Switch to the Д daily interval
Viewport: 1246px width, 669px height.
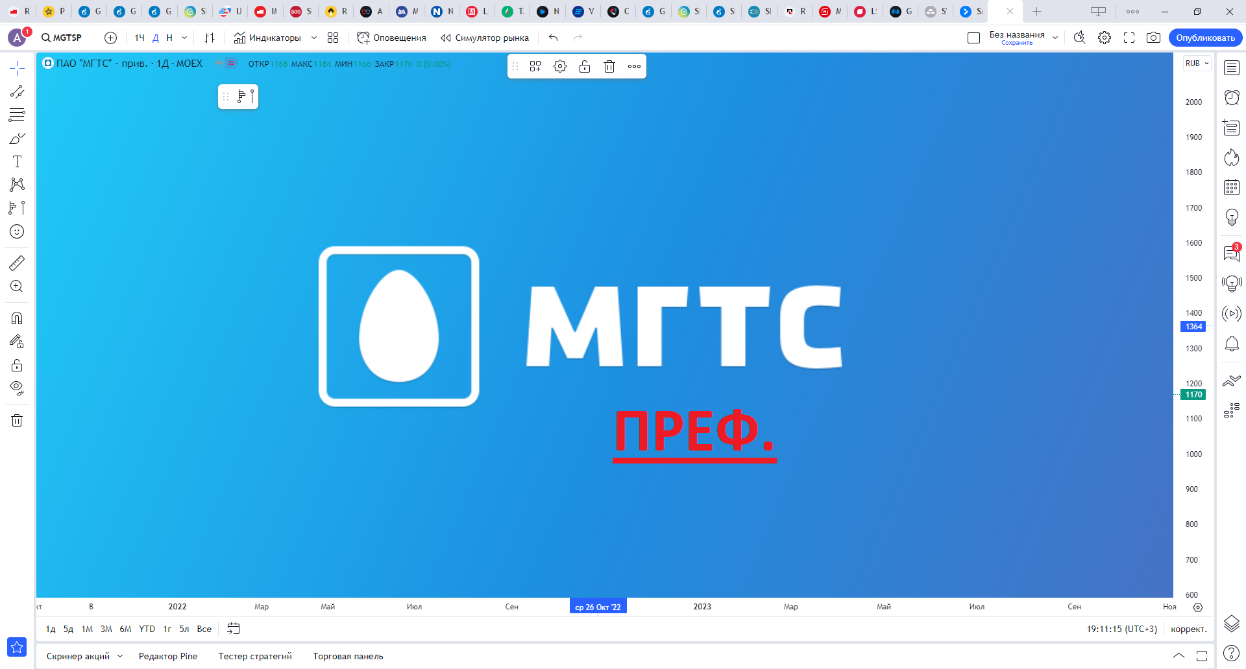coord(156,38)
